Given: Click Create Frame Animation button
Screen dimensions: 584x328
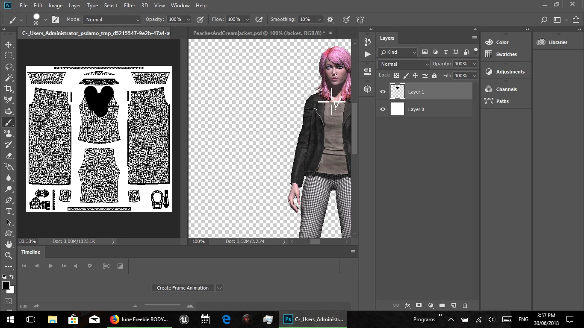Looking at the screenshot, I should [x=183, y=288].
